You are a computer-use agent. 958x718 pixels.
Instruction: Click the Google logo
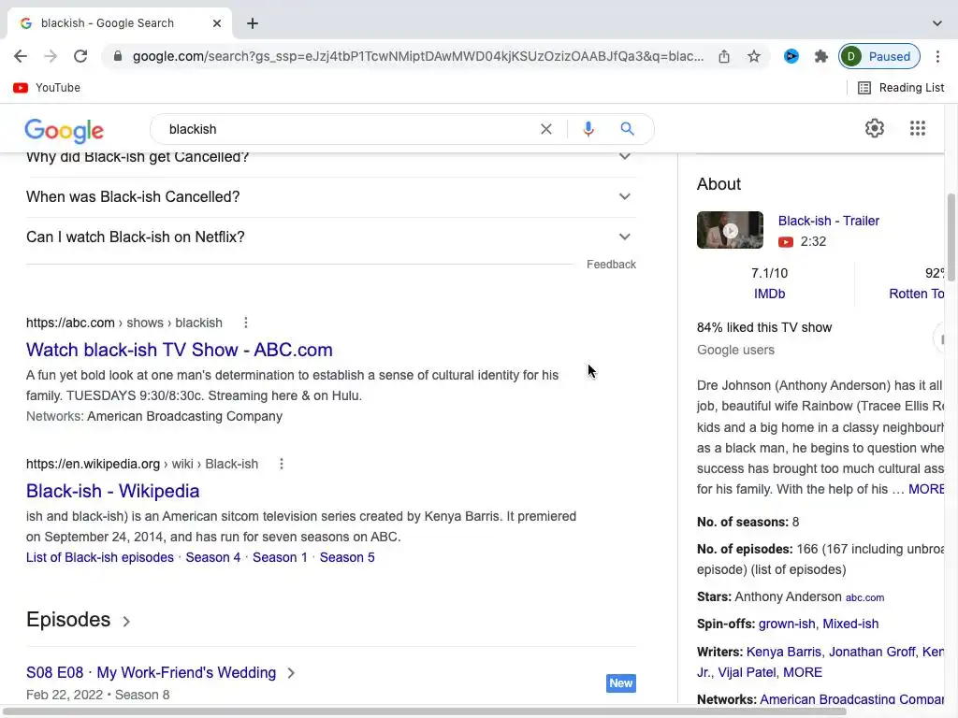(65, 130)
